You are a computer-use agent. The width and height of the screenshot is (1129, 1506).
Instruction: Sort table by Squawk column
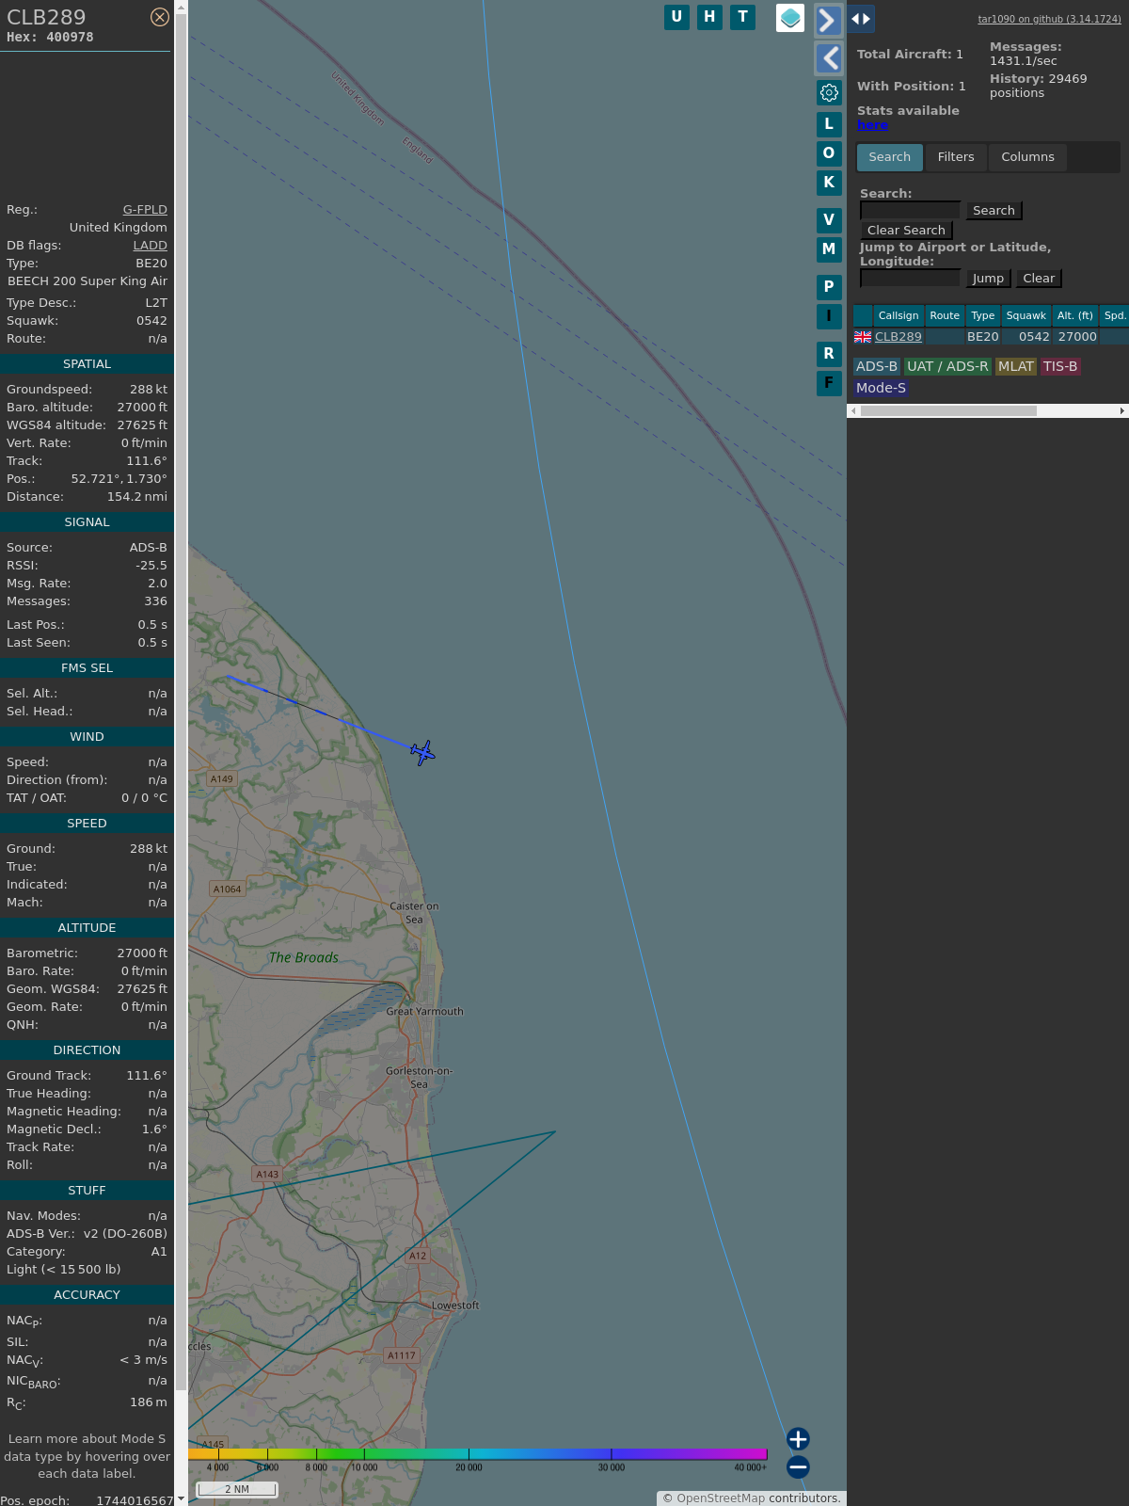pyautogui.click(x=1026, y=316)
